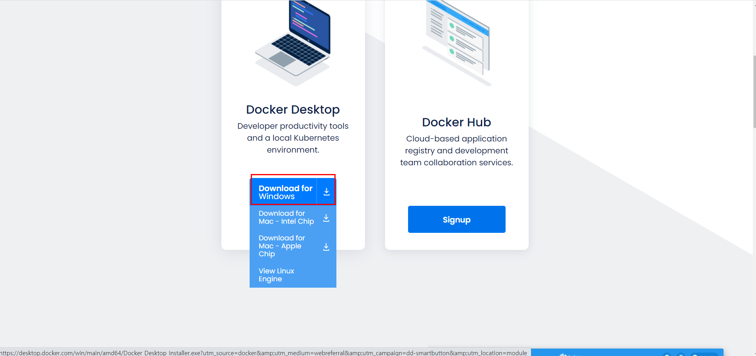Click download icon beside Mac Apple Chip
The width and height of the screenshot is (756, 356).
pyautogui.click(x=326, y=247)
